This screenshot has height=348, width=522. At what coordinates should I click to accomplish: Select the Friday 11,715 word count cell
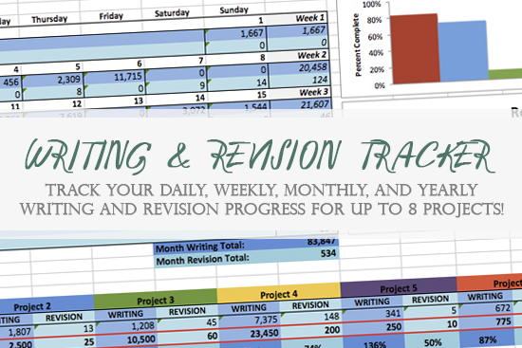click(x=114, y=78)
